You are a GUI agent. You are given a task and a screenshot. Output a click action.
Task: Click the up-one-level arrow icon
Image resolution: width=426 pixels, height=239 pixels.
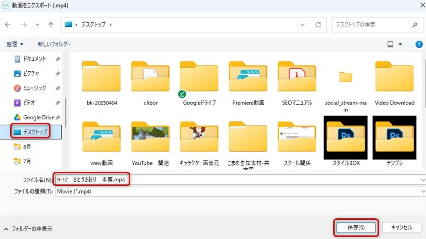[51, 24]
